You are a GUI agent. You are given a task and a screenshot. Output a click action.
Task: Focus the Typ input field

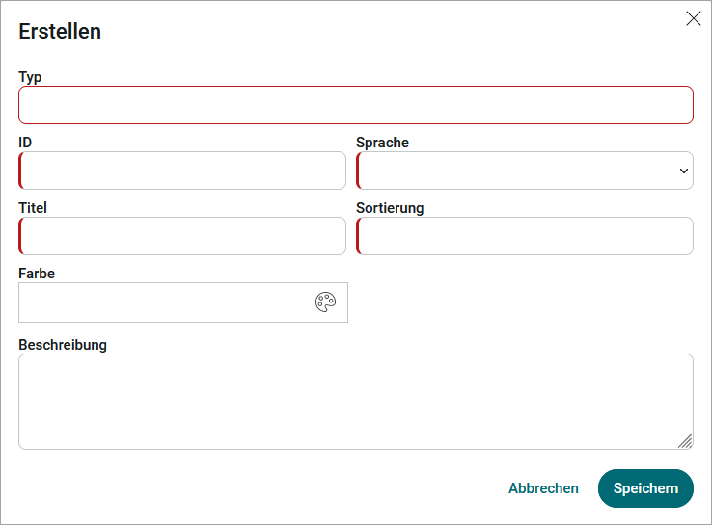356,105
